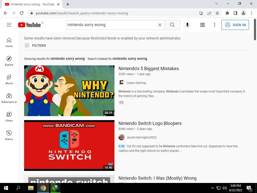Image resolution: width=257 pixels, height=193 pixels.
Task: Click Jacob Harrington2022 channel avatar
Action: coord(121,137)
